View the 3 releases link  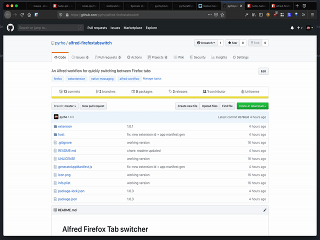(x=178, y=91)
